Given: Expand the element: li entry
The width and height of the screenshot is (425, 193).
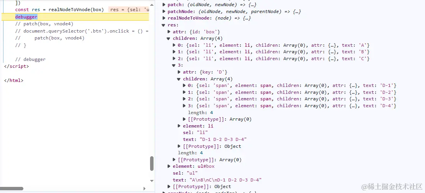Looking at the screenshot, I should tap(179, 126).
